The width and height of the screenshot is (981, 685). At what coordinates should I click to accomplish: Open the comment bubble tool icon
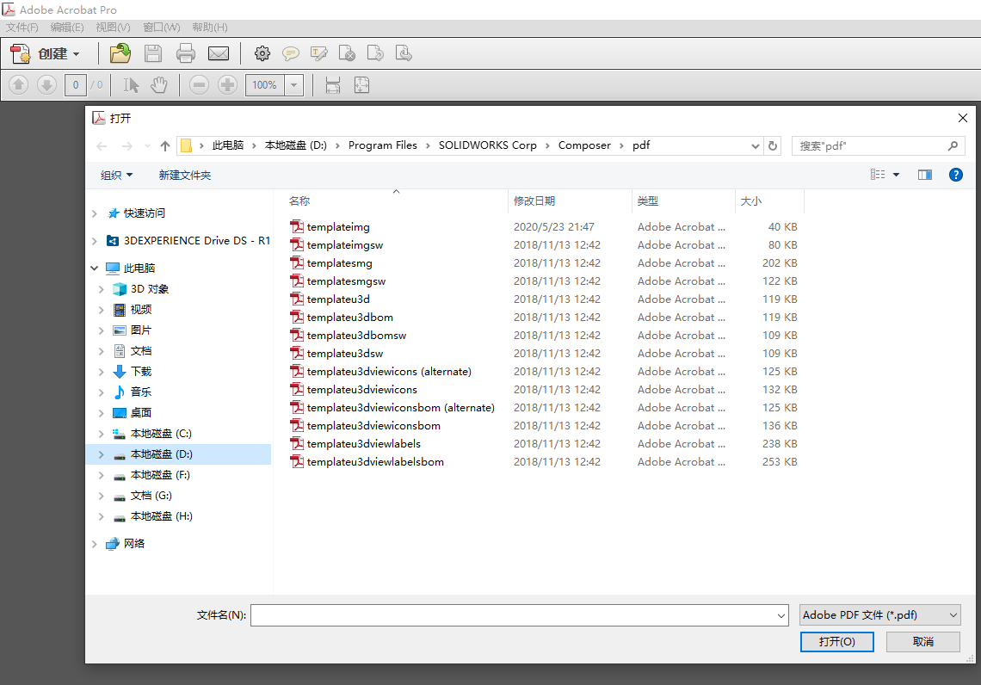290,53
